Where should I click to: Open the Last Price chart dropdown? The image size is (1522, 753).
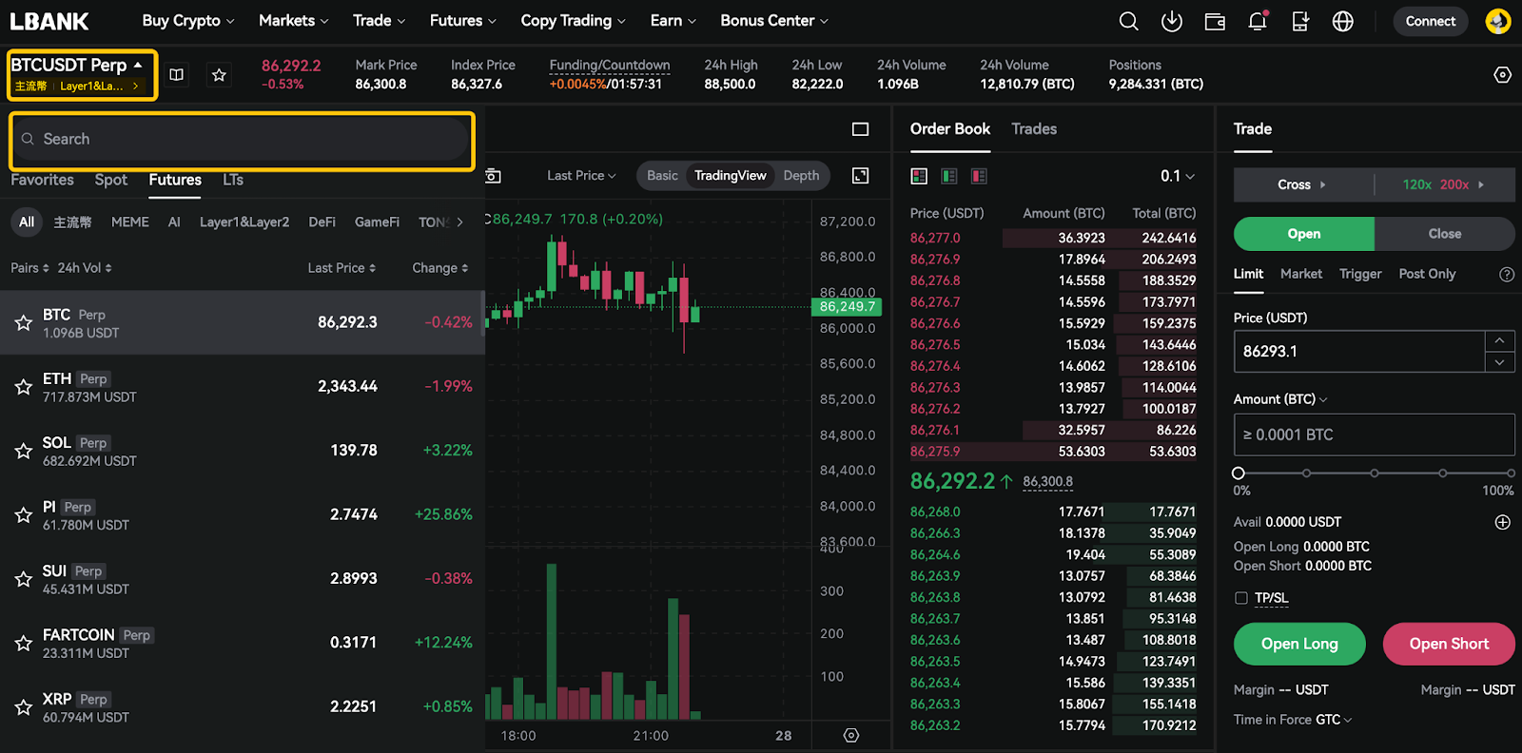coord(581,176)
